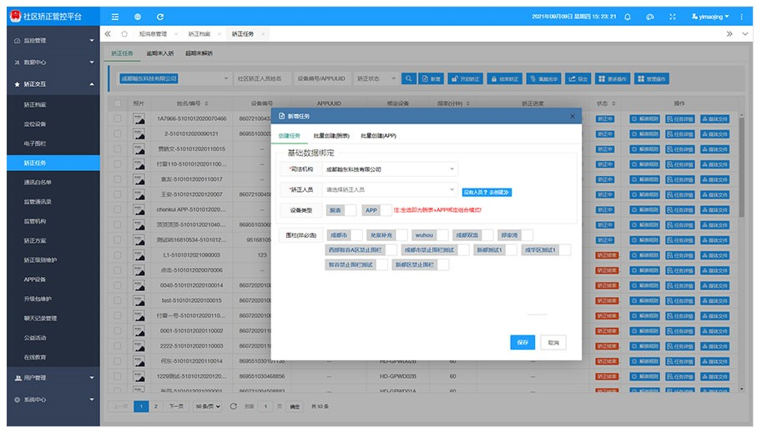Expand the 监控管理 sidebar section

coord(53,41)
